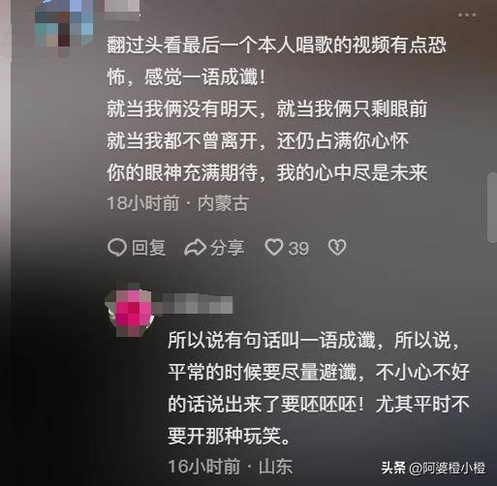Viewport: 497px width, 486px height.
Task: Click the vertical scrollbar on right edge
Action: (491, 208)
